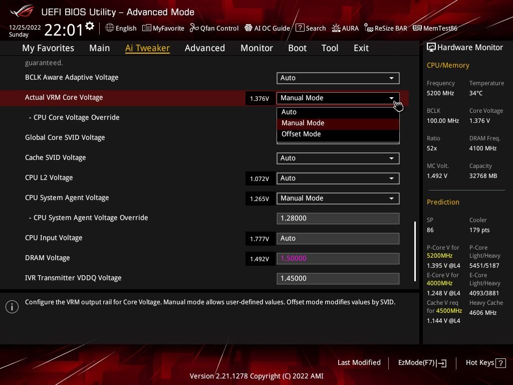Viewport: 513px width, 385px height.
Task: Toggle the ReSize BAR icon
Action: coord(368,28)
